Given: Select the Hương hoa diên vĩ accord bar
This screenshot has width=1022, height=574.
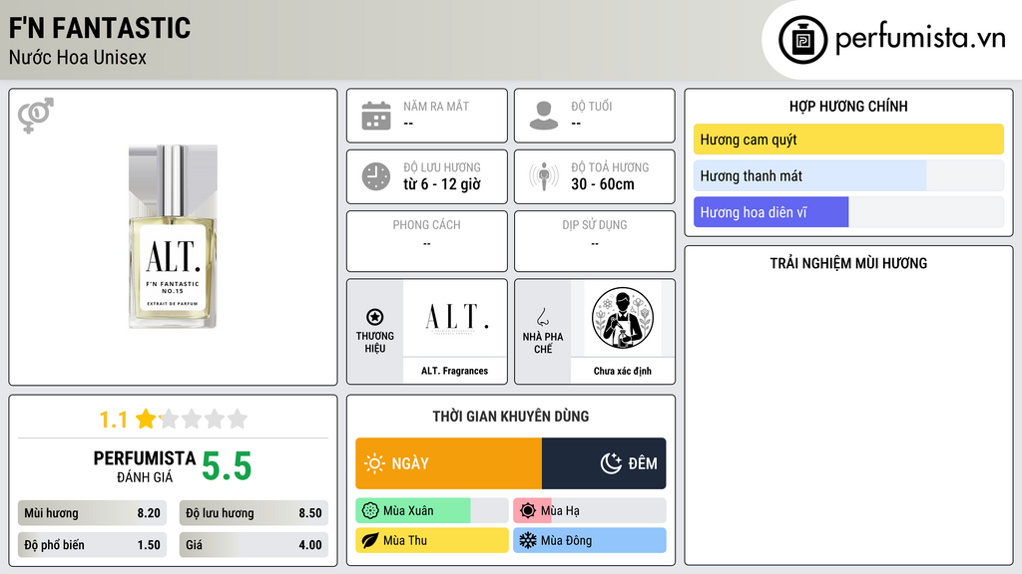Looking at the screenshot, I should [x=848, y=212].
